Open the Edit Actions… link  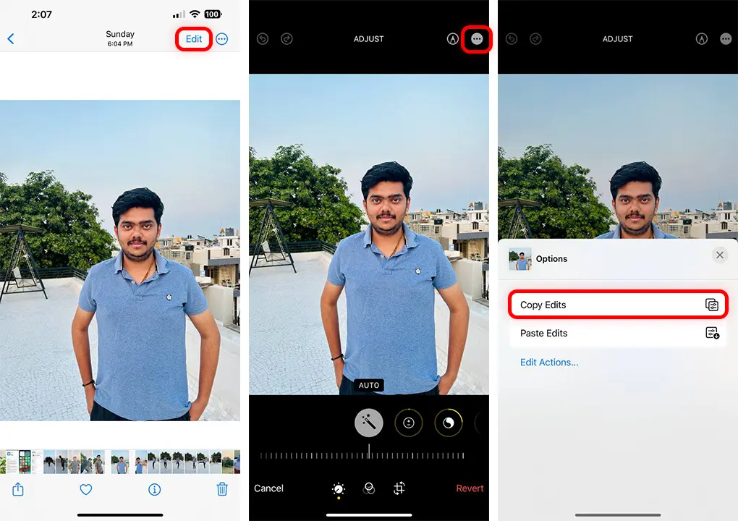(549, 363)
